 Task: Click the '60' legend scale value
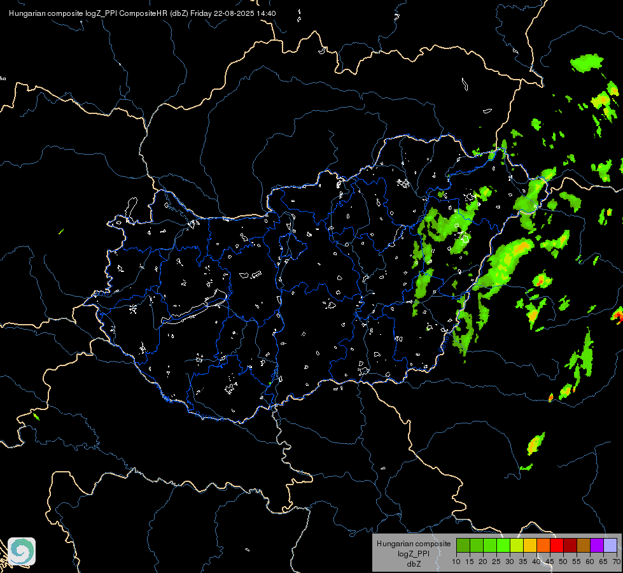590,562
